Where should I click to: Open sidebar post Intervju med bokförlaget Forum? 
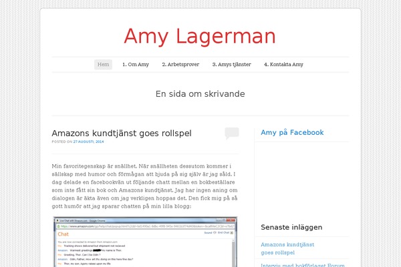303,265
